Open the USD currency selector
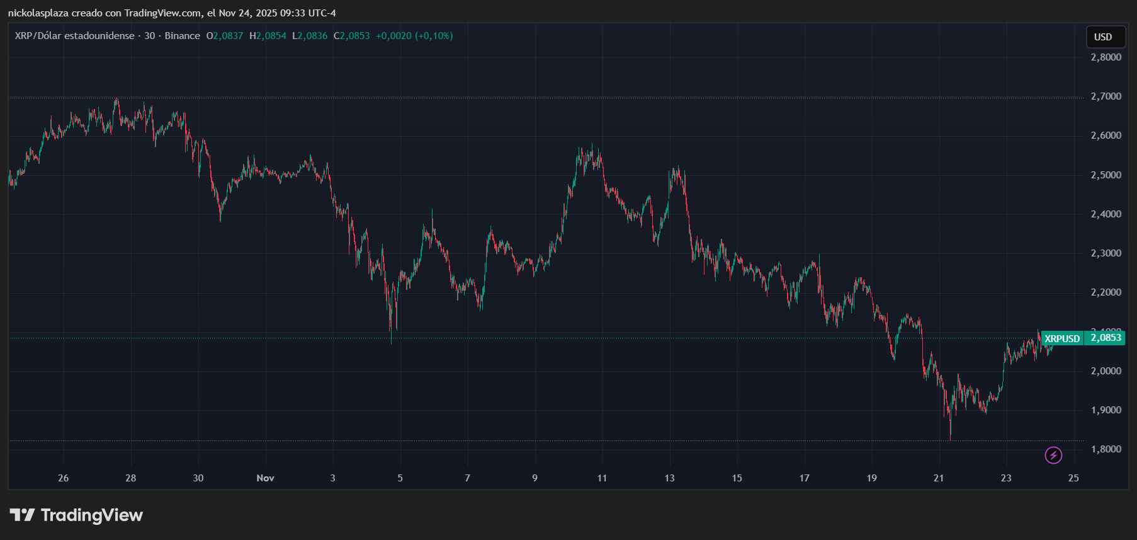The height and width of the screenshot is (540, 1137). coord(1103,37)
